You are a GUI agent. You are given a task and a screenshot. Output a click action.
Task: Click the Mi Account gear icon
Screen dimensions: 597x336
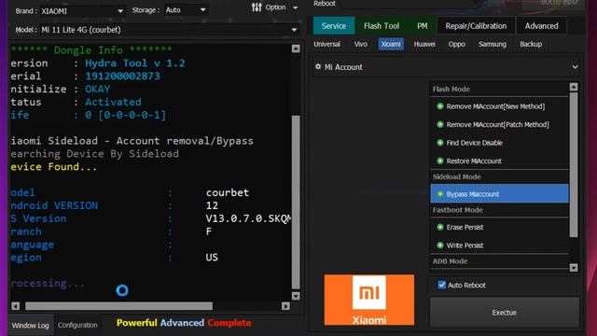point(318,67)
